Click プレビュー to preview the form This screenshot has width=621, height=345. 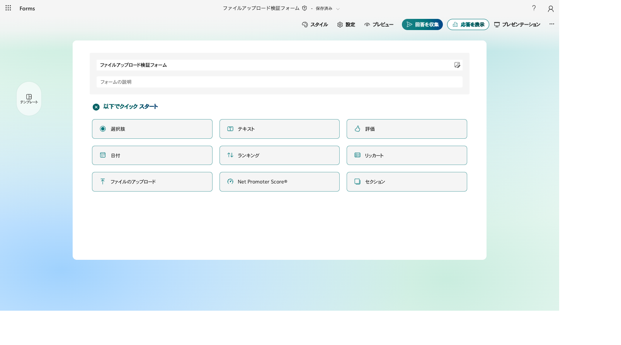379,25
